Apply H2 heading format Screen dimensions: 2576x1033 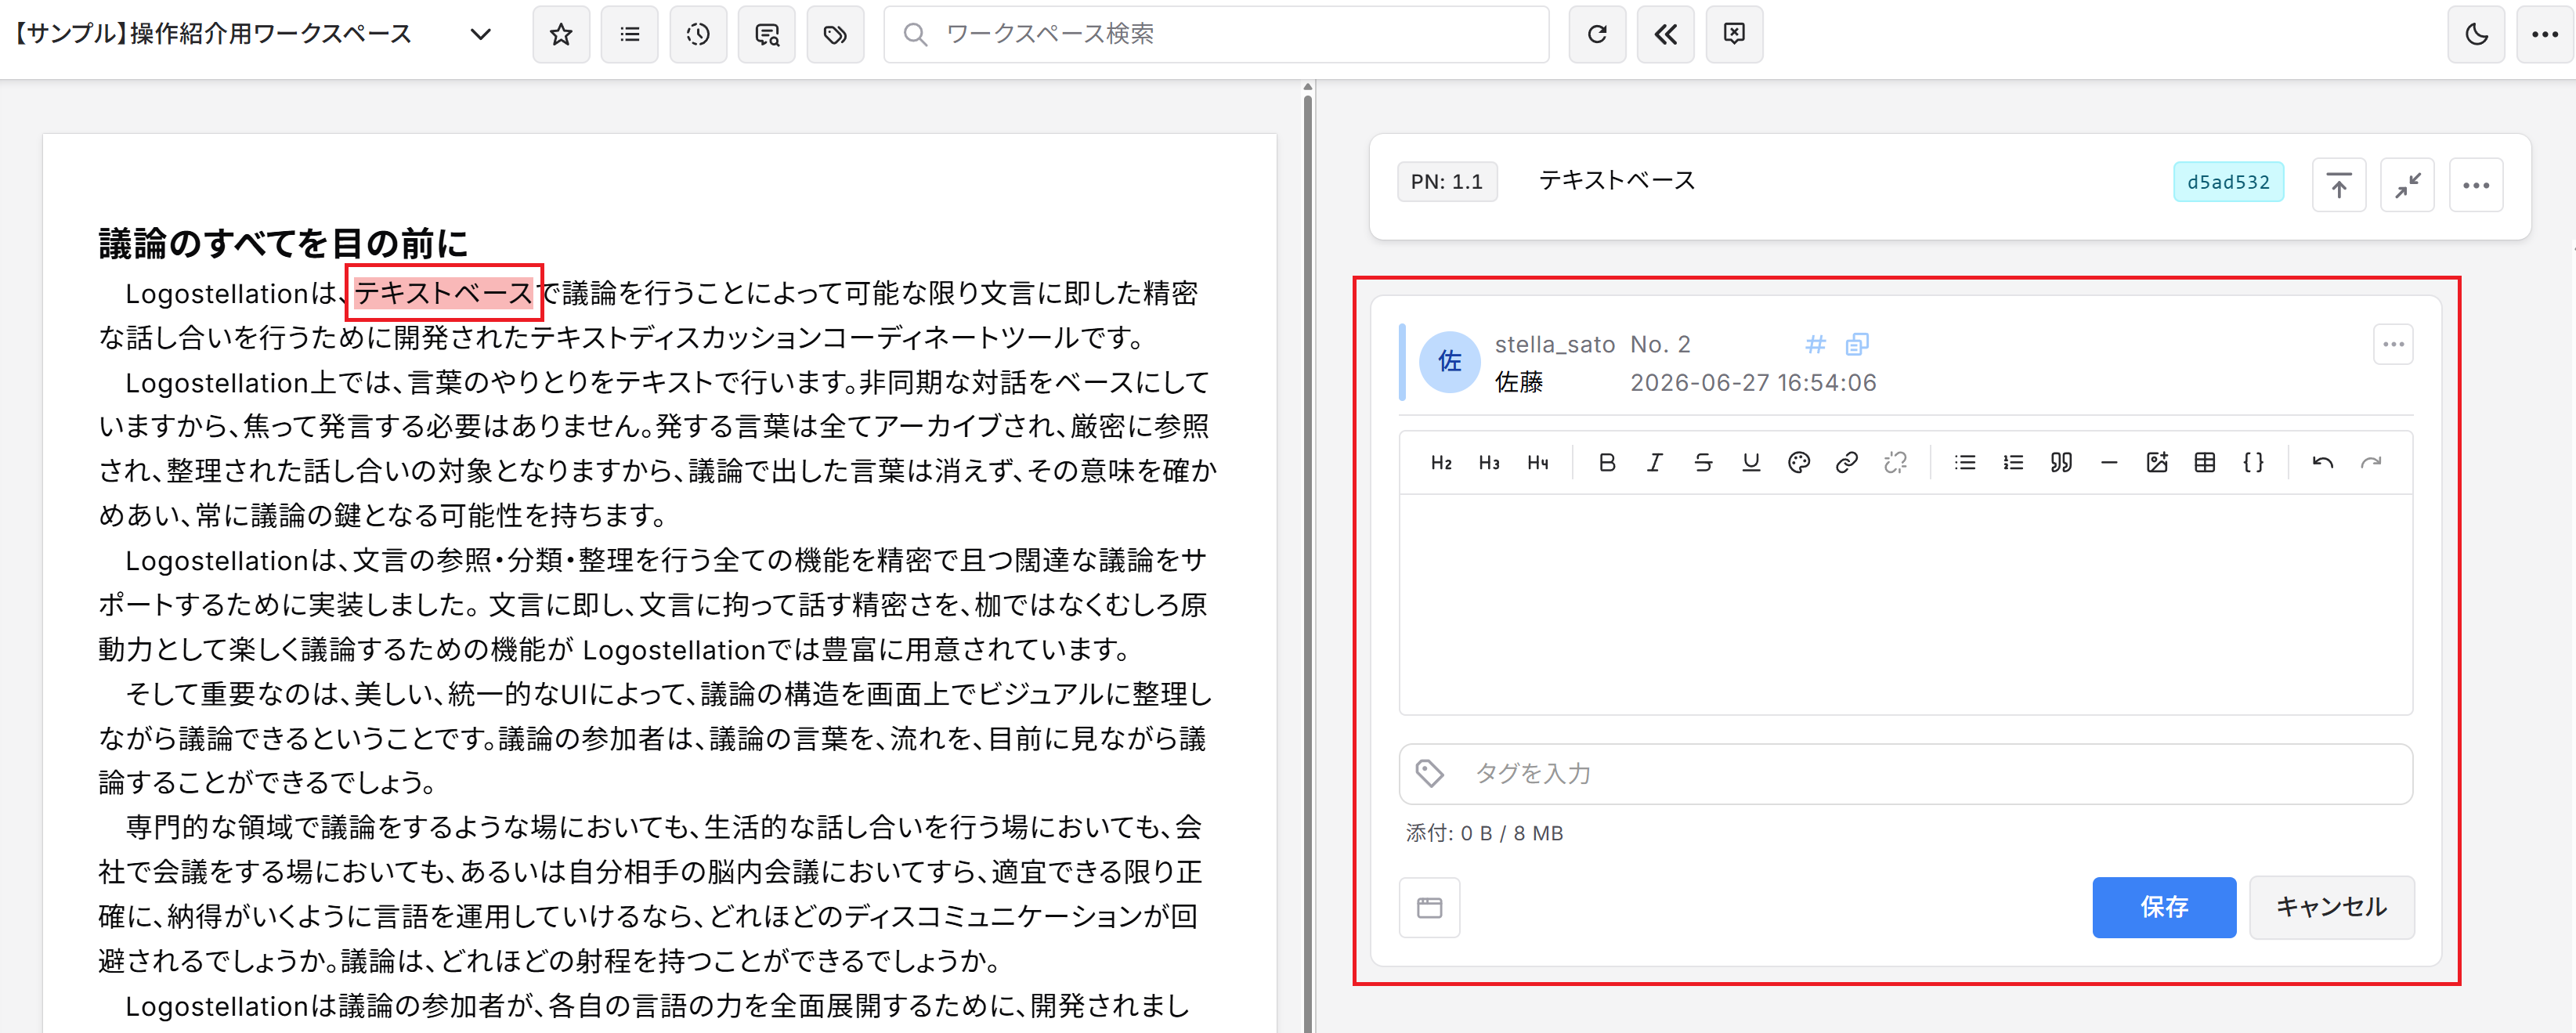pyautogui.click(x=1441, y=463)
